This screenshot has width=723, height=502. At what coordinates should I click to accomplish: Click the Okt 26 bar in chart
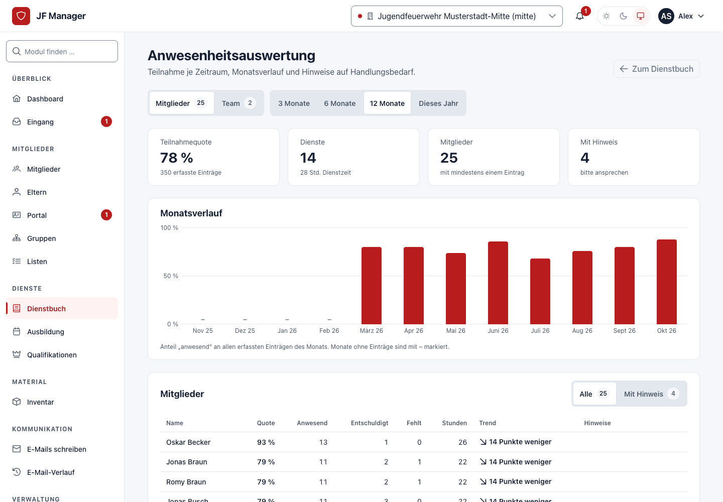(x=667, y=282)
